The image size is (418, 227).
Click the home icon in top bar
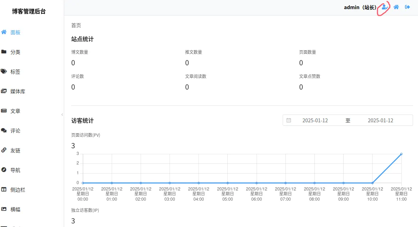click(396, 7)
